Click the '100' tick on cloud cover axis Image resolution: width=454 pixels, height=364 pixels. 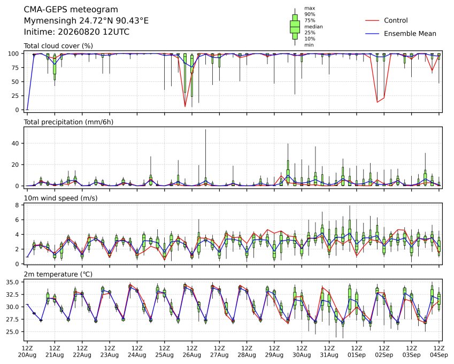coord(13,54)
